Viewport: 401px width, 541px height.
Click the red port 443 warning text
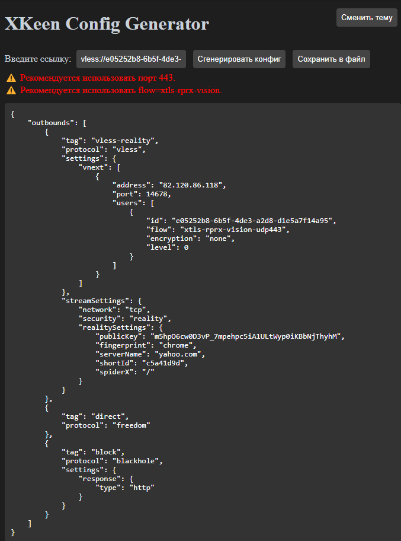click(x=98, y=78)
